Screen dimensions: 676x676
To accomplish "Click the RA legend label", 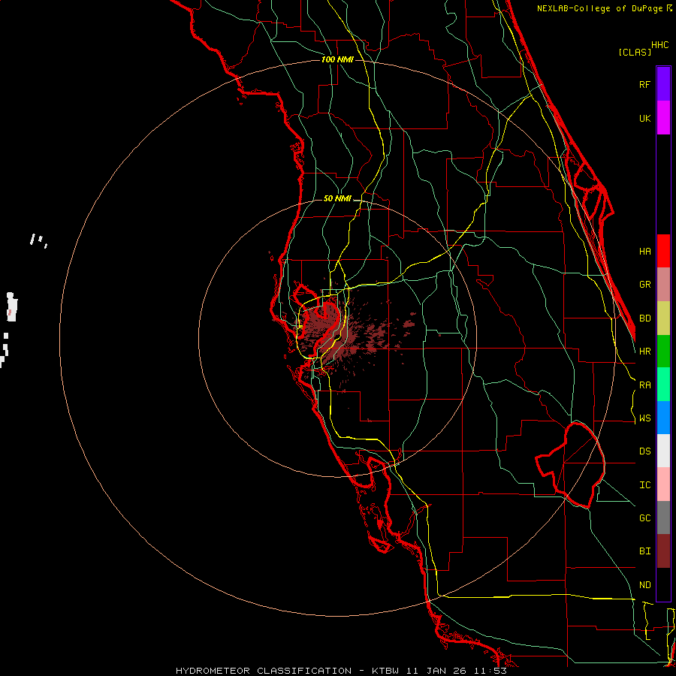I will [644, 385].
